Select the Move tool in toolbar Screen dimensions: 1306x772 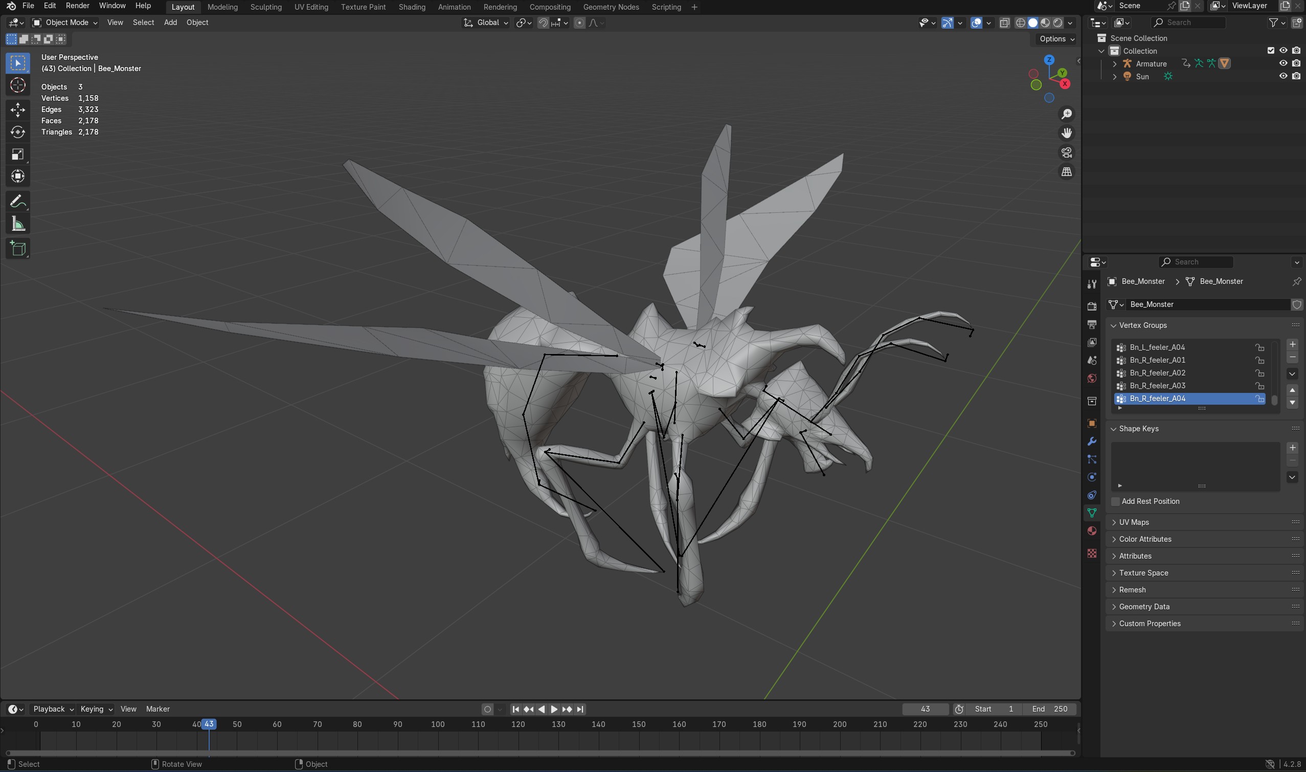pyautogui.click(x=18, y=109)
